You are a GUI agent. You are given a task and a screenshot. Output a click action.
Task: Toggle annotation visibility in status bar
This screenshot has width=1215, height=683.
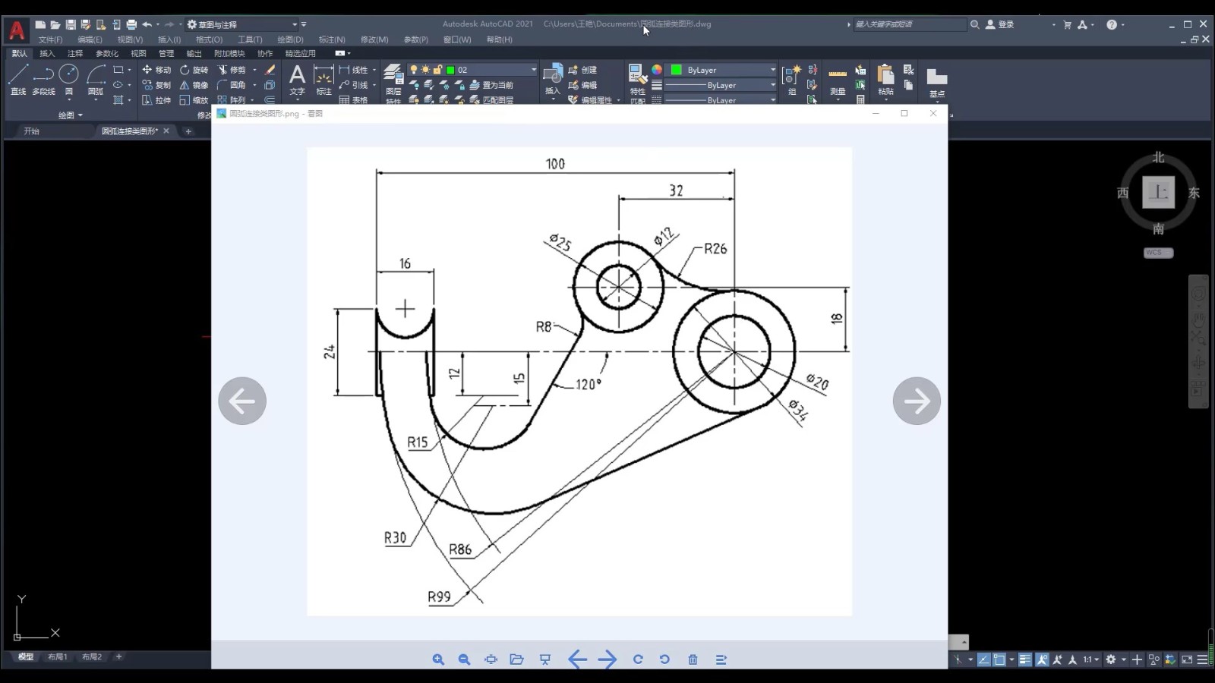click(1042, 659)
